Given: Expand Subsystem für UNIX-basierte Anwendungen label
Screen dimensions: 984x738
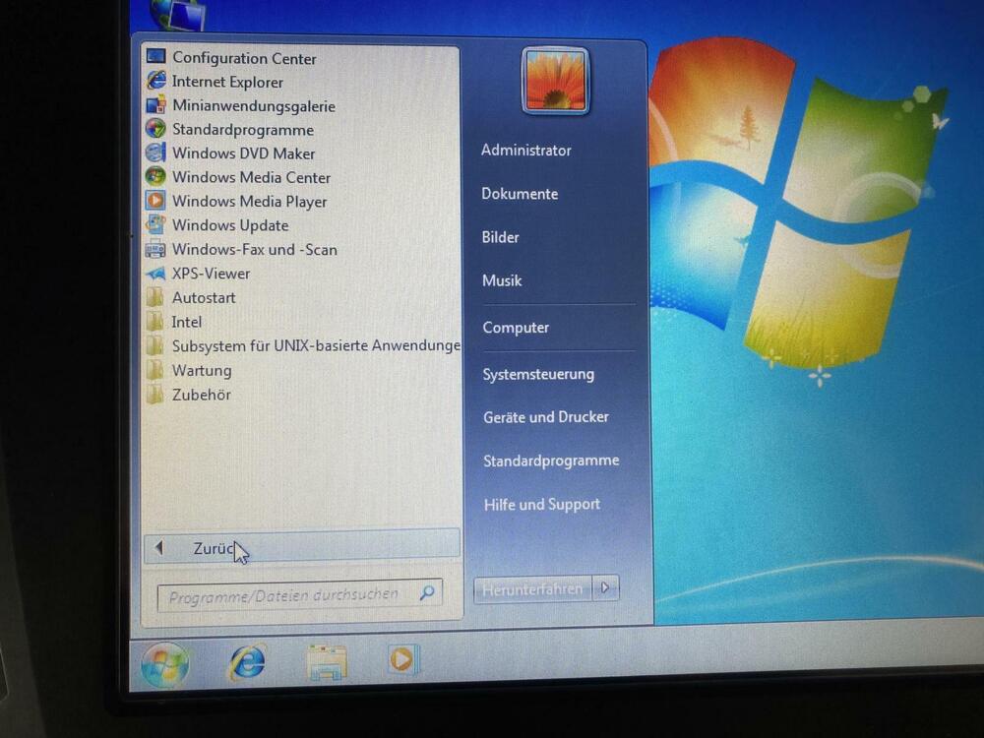Looking at the screenshot, I should pyautogui.click(x=316, y=345).
